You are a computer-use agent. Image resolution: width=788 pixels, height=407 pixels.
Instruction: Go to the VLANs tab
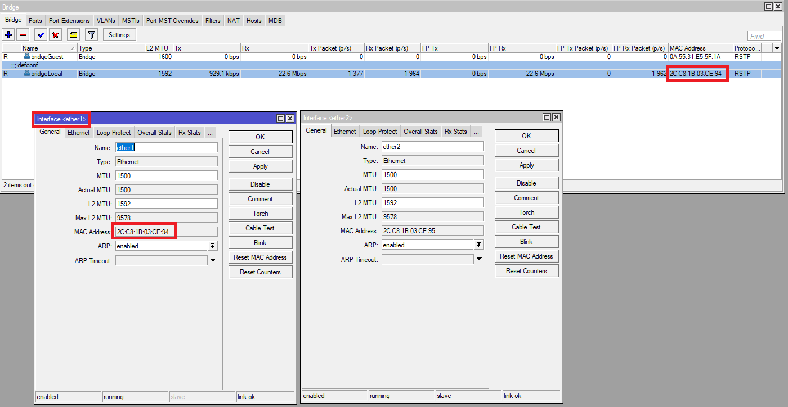pos(106,21)
